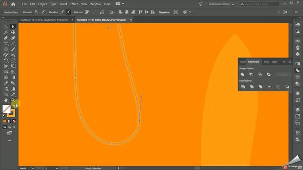The image size is (303, 170).
Task: Select the Artboard tool
Action: [6, 94]
